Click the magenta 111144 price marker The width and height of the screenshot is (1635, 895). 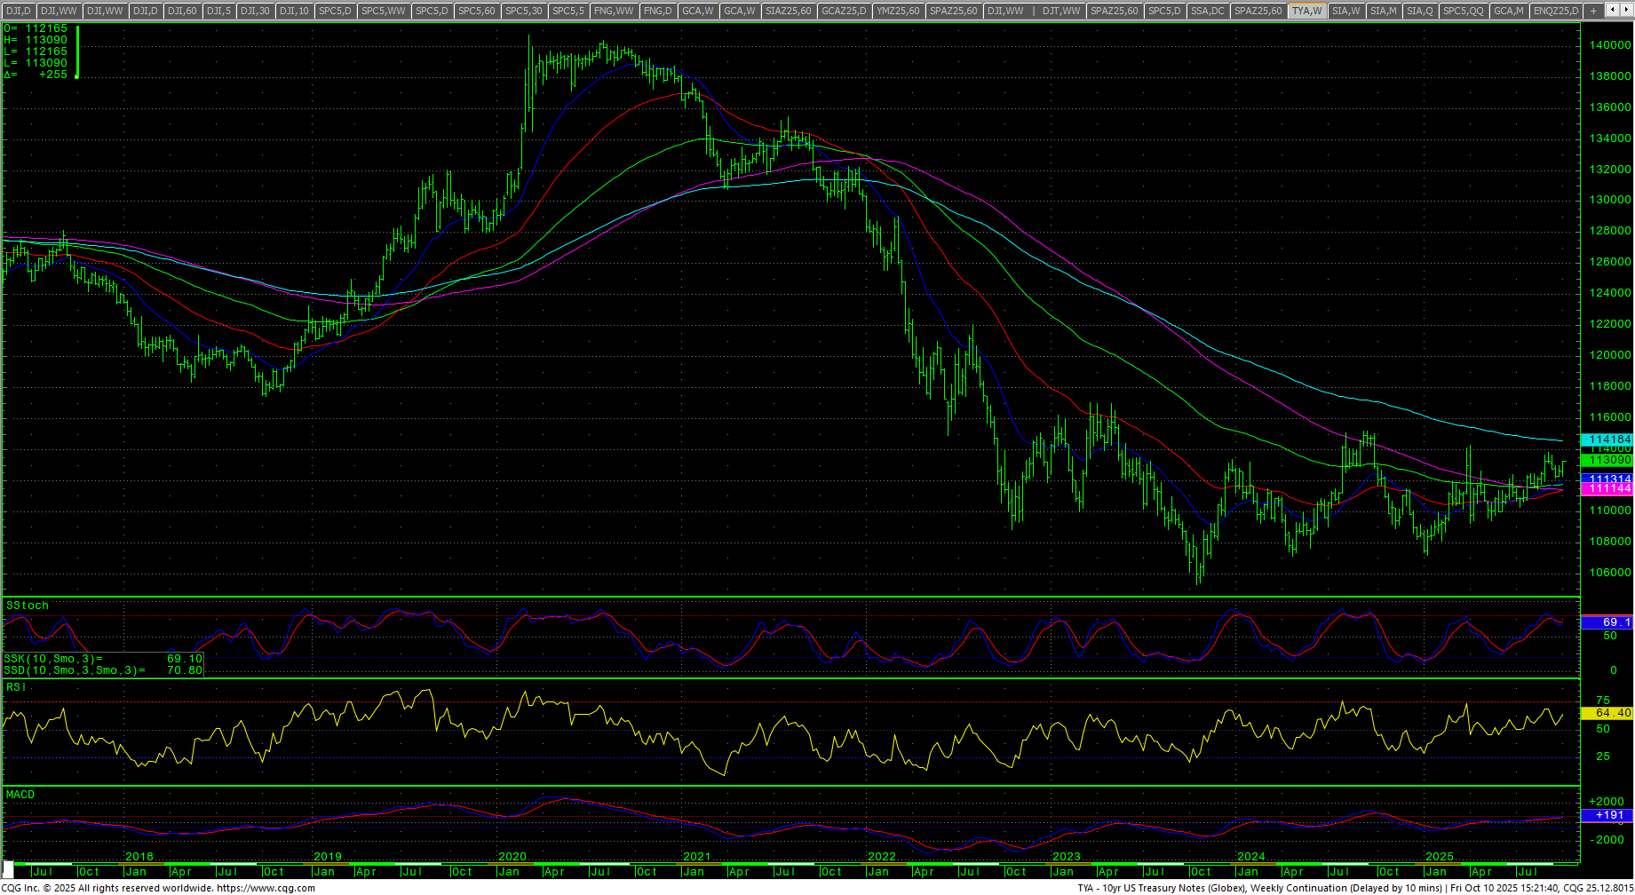[1608, 489]
